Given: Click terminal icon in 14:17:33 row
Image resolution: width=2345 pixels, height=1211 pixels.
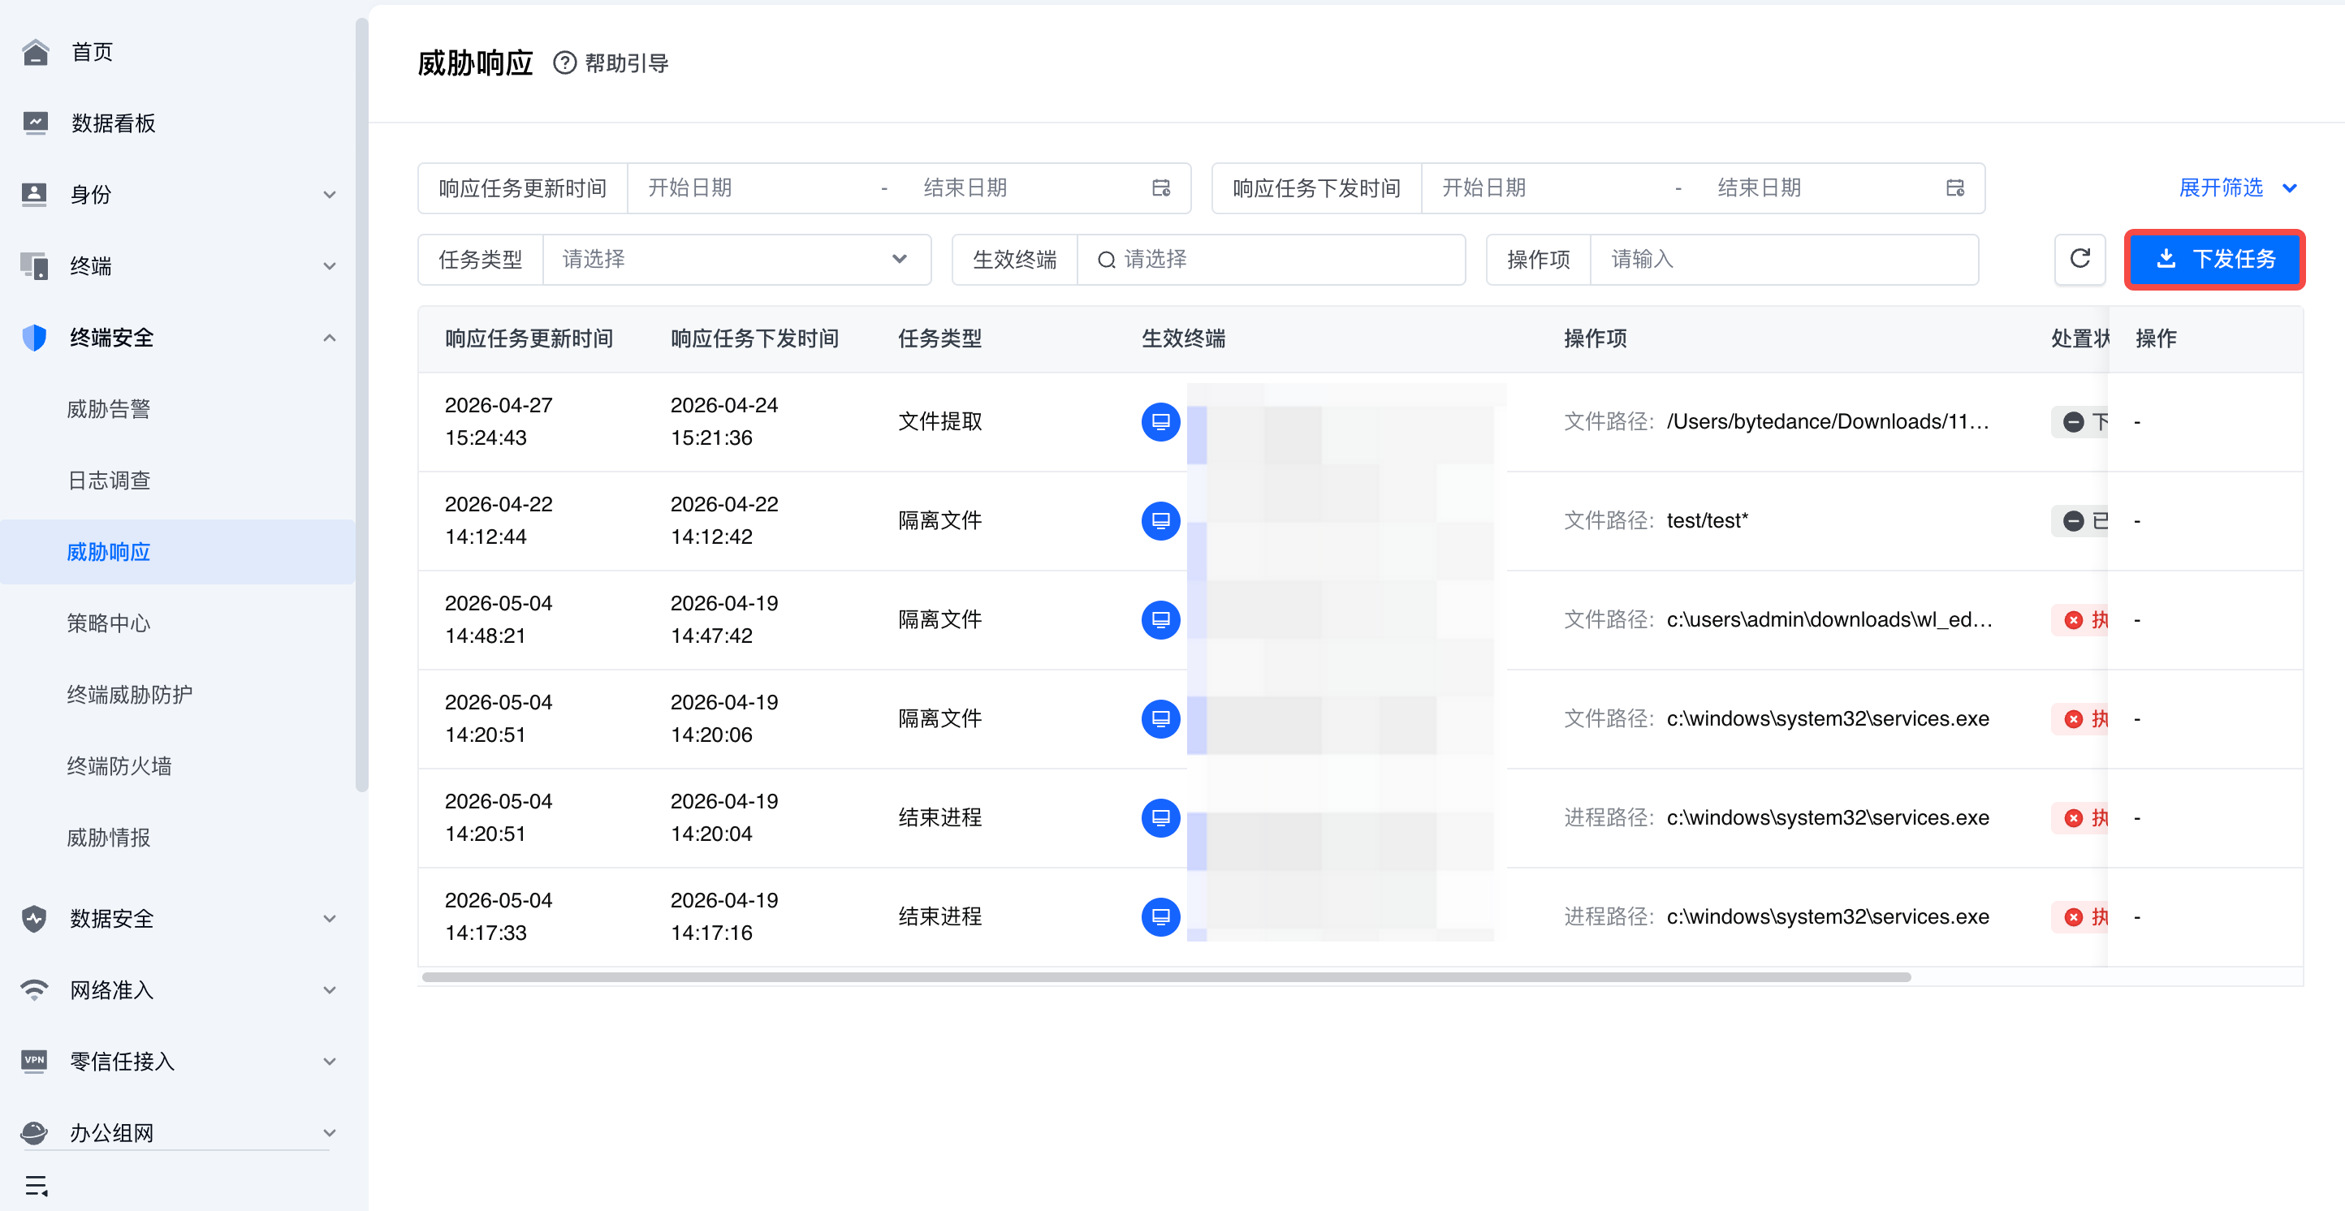Looking at the screenshot, I should [x=1160, y=916].
